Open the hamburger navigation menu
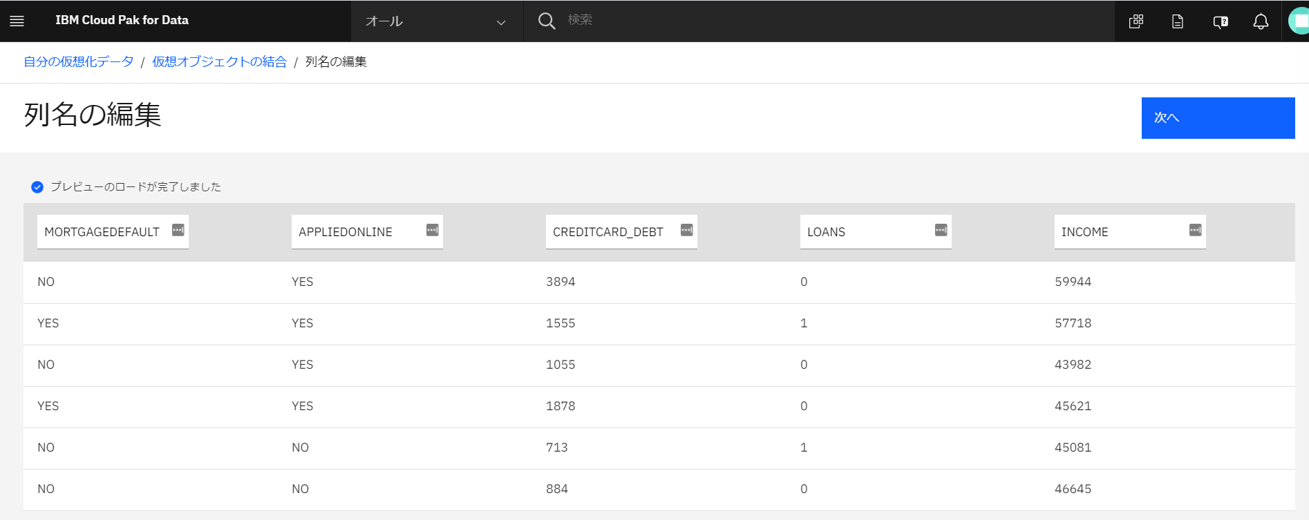This screenshot has height=520, width=1309. (17, 21)
